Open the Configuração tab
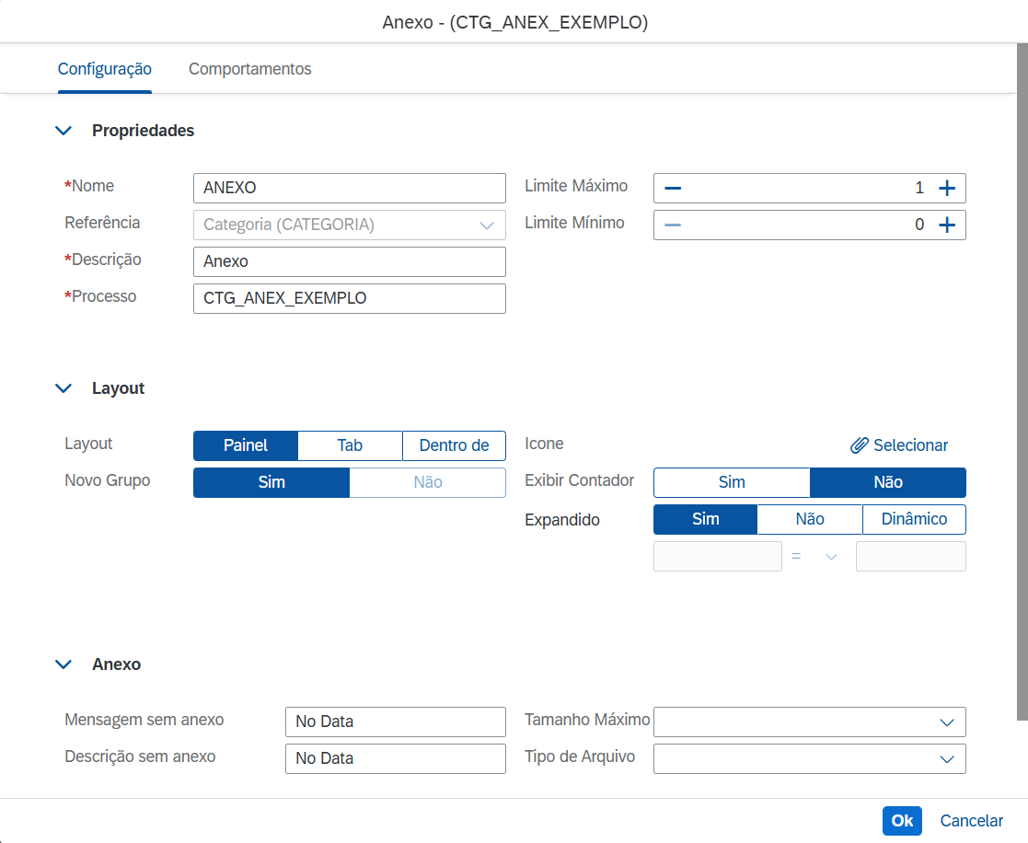The image size is (1028, 843). (105, 69)
